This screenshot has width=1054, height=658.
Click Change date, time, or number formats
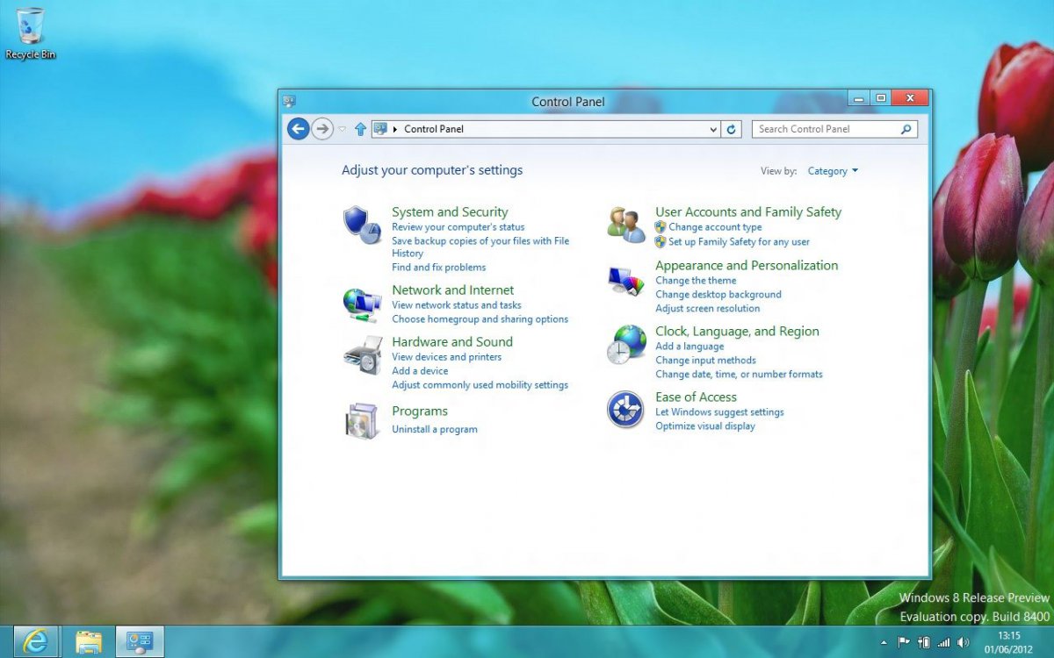tap(739, 375)
